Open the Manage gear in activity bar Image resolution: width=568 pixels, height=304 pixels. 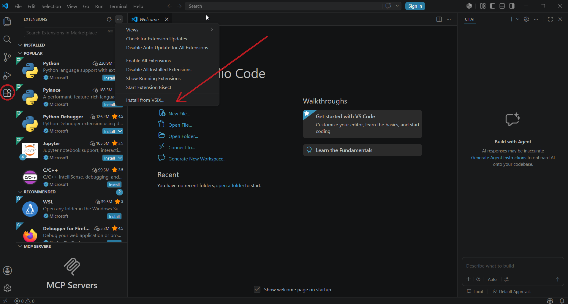(x=7, y=288)
